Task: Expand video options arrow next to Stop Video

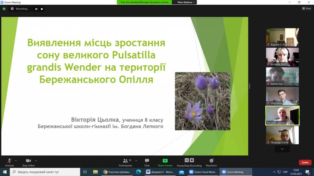Action: point(36,161)
